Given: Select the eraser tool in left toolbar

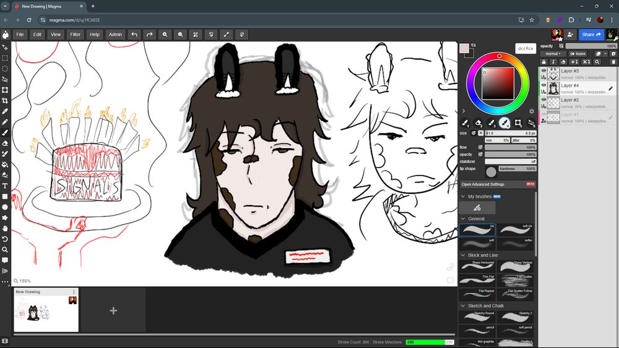Looking at the screenshot, I should (x=5, y=143).
